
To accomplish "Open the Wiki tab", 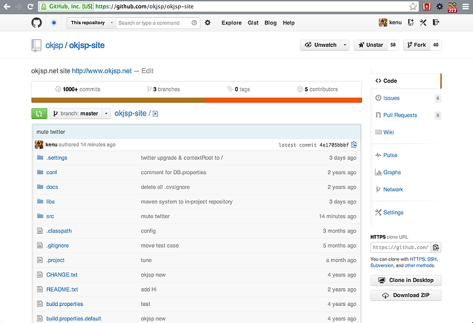I will [388, 132].
